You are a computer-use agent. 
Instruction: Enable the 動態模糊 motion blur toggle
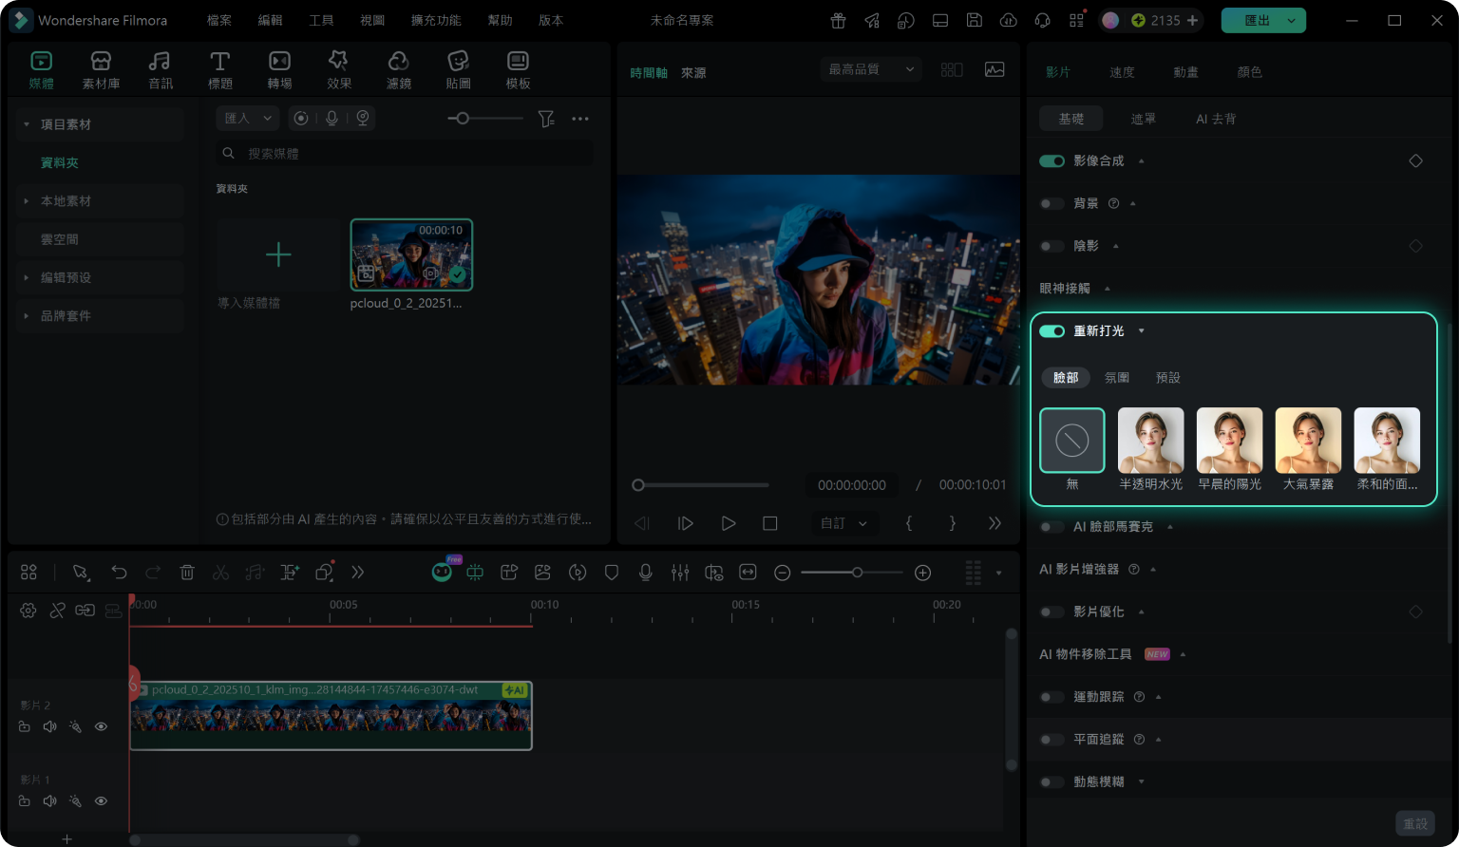coord(1052,782)
